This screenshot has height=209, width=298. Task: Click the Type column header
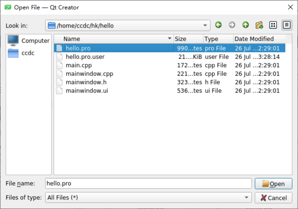point(211,39)
